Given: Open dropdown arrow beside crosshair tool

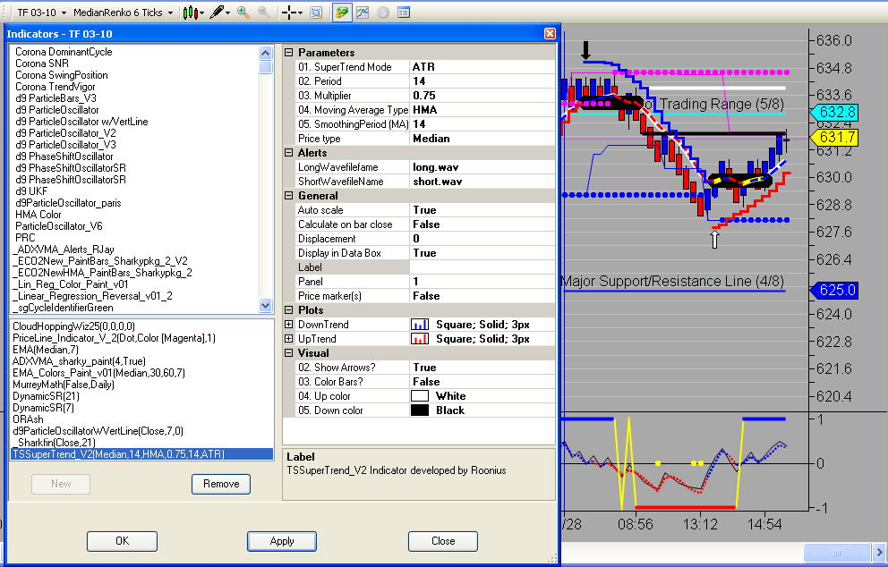Looking at the screenshot, I should pyautogui.click(x=300, y=13).
